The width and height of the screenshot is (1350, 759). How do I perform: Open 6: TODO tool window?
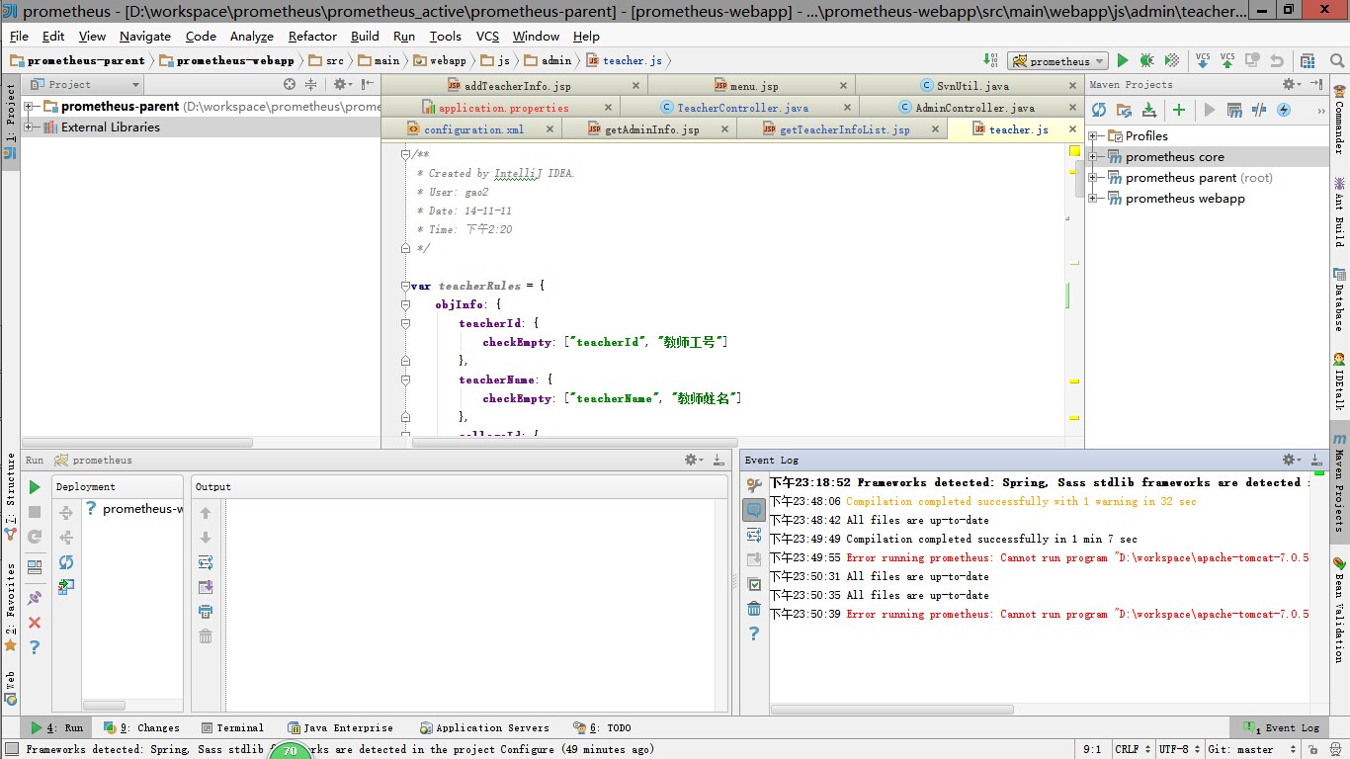click(x=602, y=727)
